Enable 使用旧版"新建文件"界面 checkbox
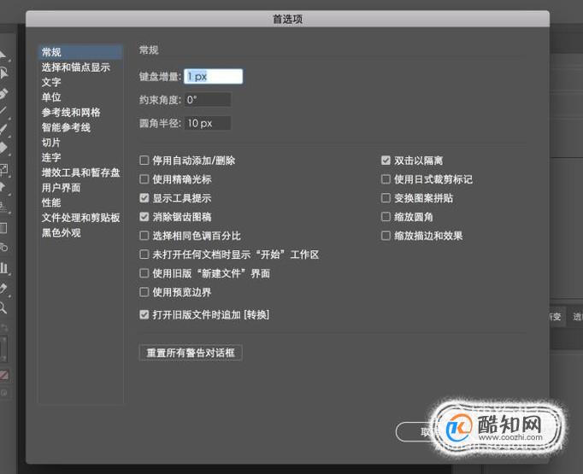This screenshot has width=583, height=474. (144, 273)
